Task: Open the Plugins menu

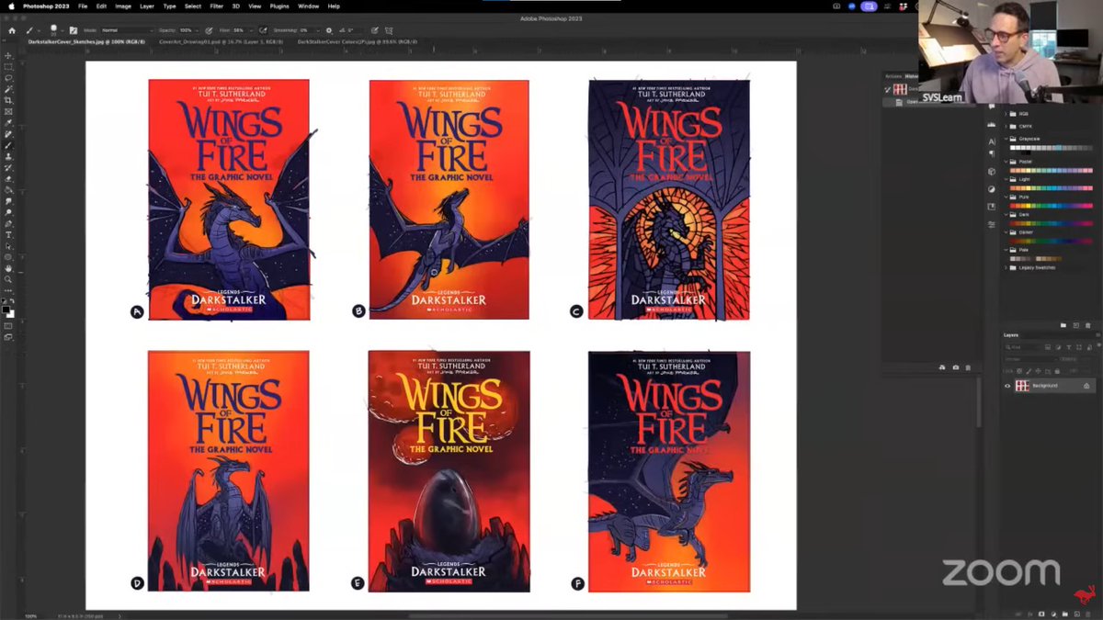Action: (280, 6)
